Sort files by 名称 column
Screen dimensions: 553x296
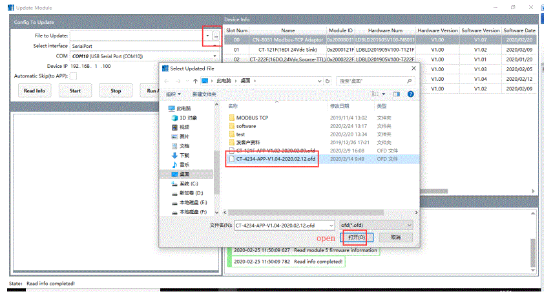(x=233, y=106)
